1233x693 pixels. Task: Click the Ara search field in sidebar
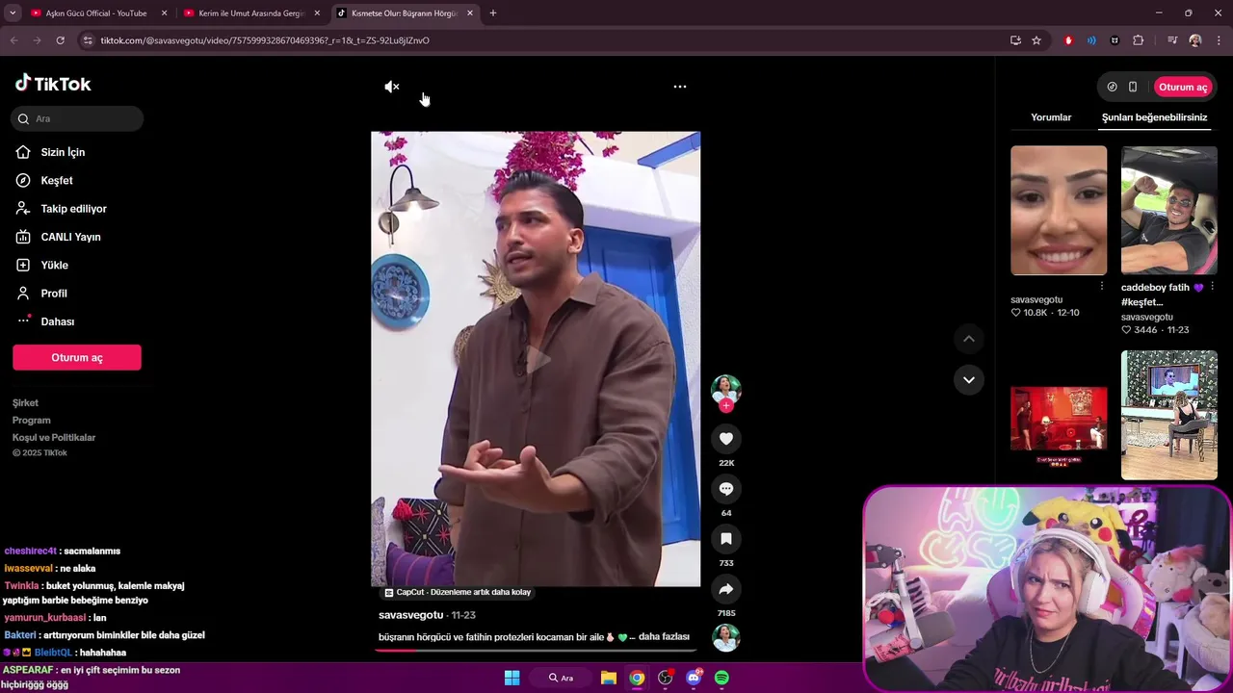pos(78,118)
